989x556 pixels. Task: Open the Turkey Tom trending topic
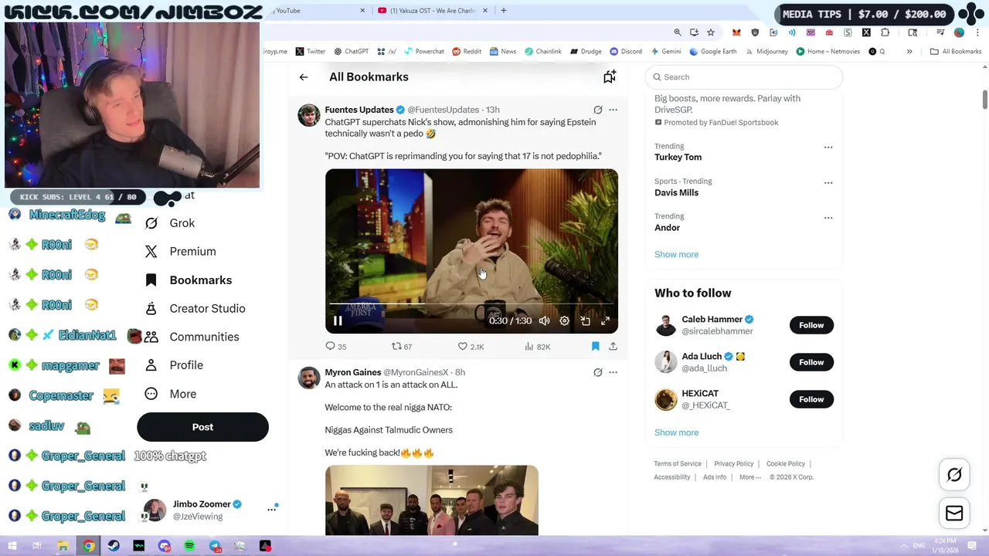[x=678, y=158]
